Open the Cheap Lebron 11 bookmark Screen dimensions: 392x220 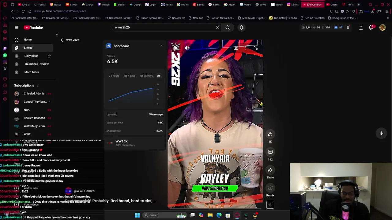click(x=150, y=18)
